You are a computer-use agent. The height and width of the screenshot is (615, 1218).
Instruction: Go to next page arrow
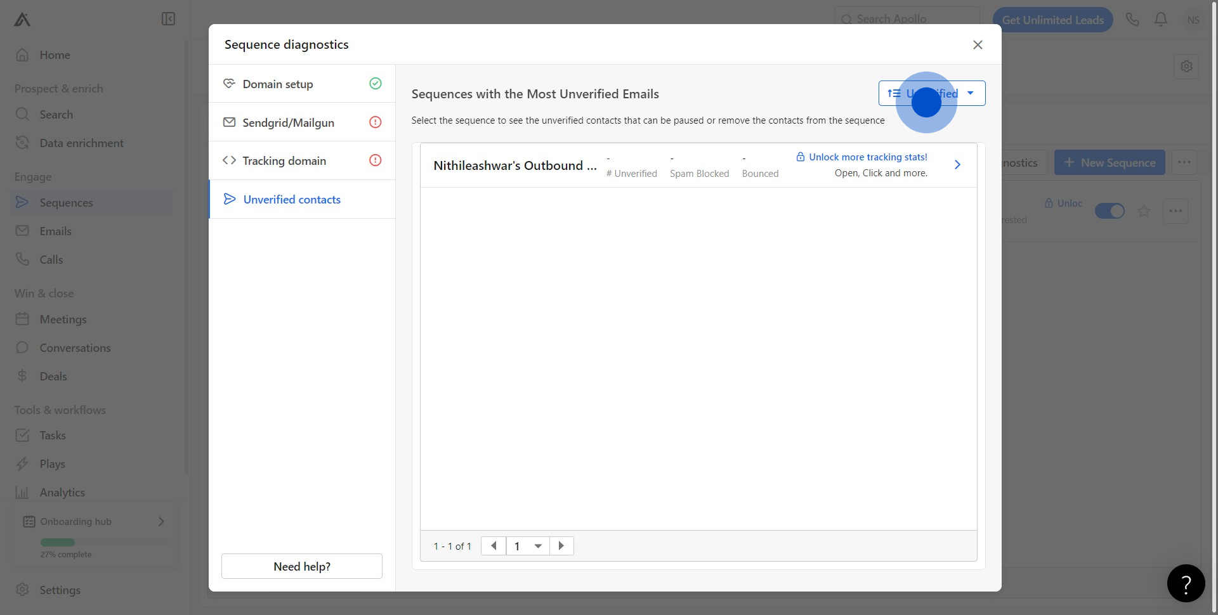[x=561, y=546]
